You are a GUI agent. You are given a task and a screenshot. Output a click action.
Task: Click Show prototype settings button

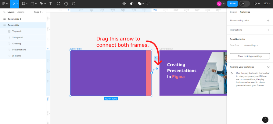coord(250,56)
